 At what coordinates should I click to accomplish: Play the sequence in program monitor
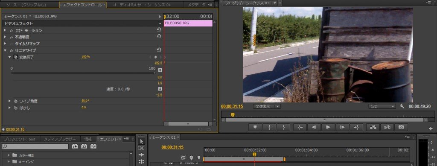click(328, 127)
